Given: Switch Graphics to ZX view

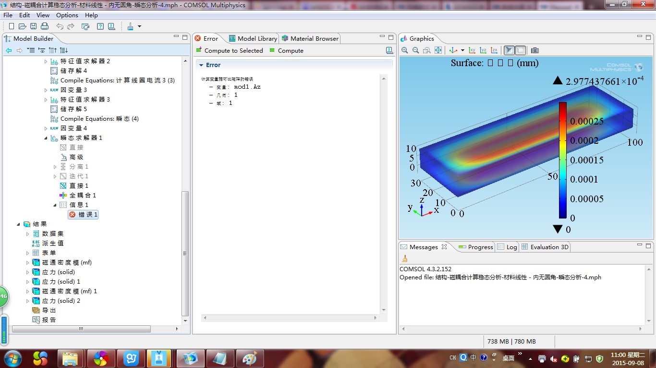Looking at the screenshot, I should click(x=494, y=50).
